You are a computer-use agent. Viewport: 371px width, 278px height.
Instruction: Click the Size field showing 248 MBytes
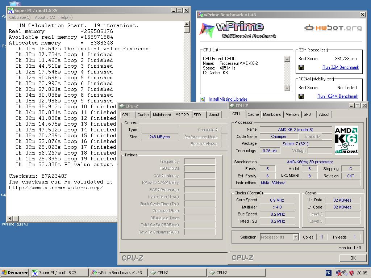[160, 137]
